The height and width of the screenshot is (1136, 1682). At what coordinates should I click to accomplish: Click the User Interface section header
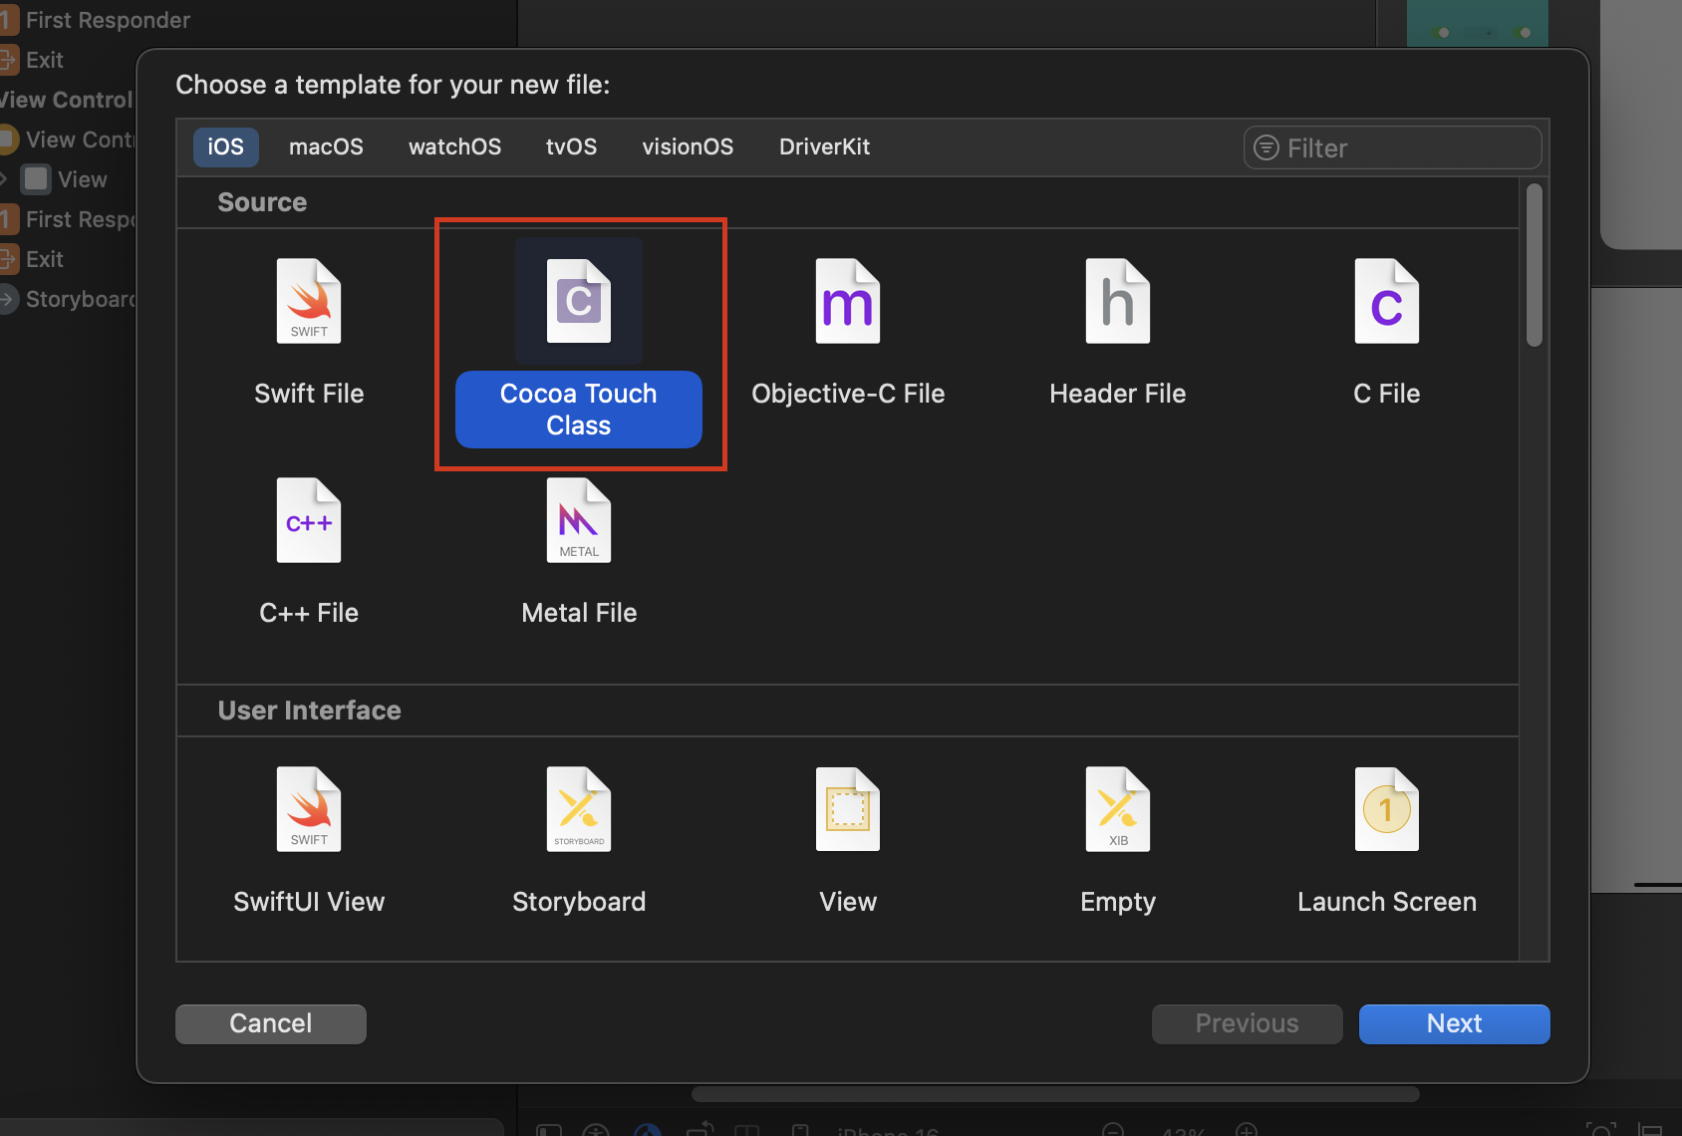309,710
